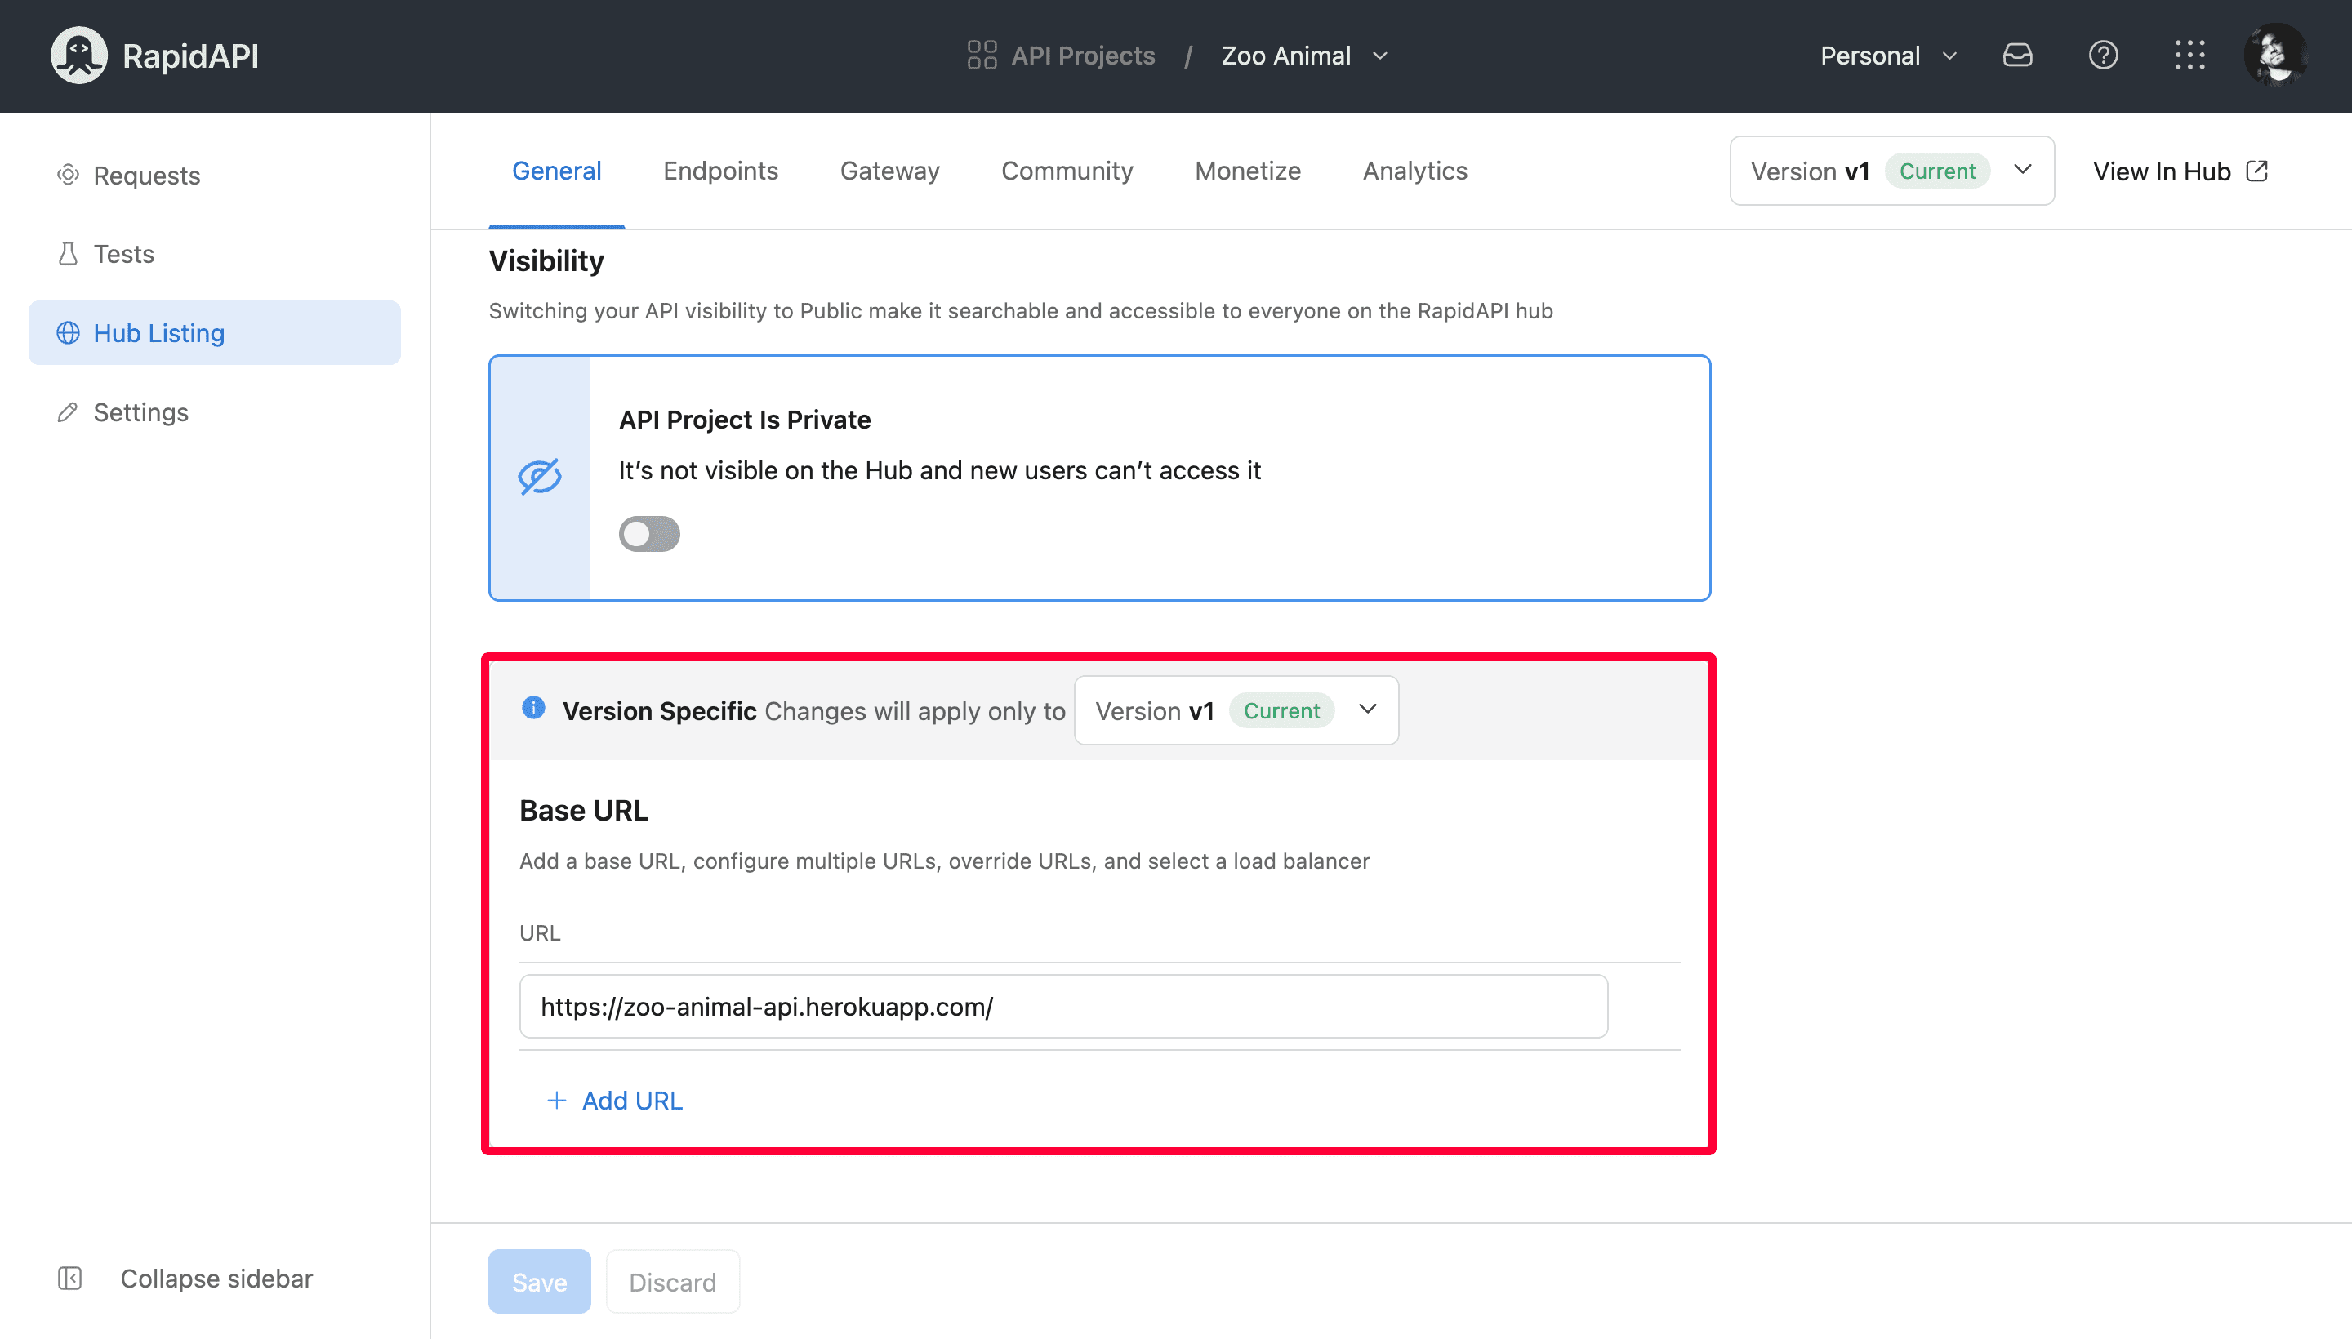Click the plus icon next to Add URL

coord(556,1100)
